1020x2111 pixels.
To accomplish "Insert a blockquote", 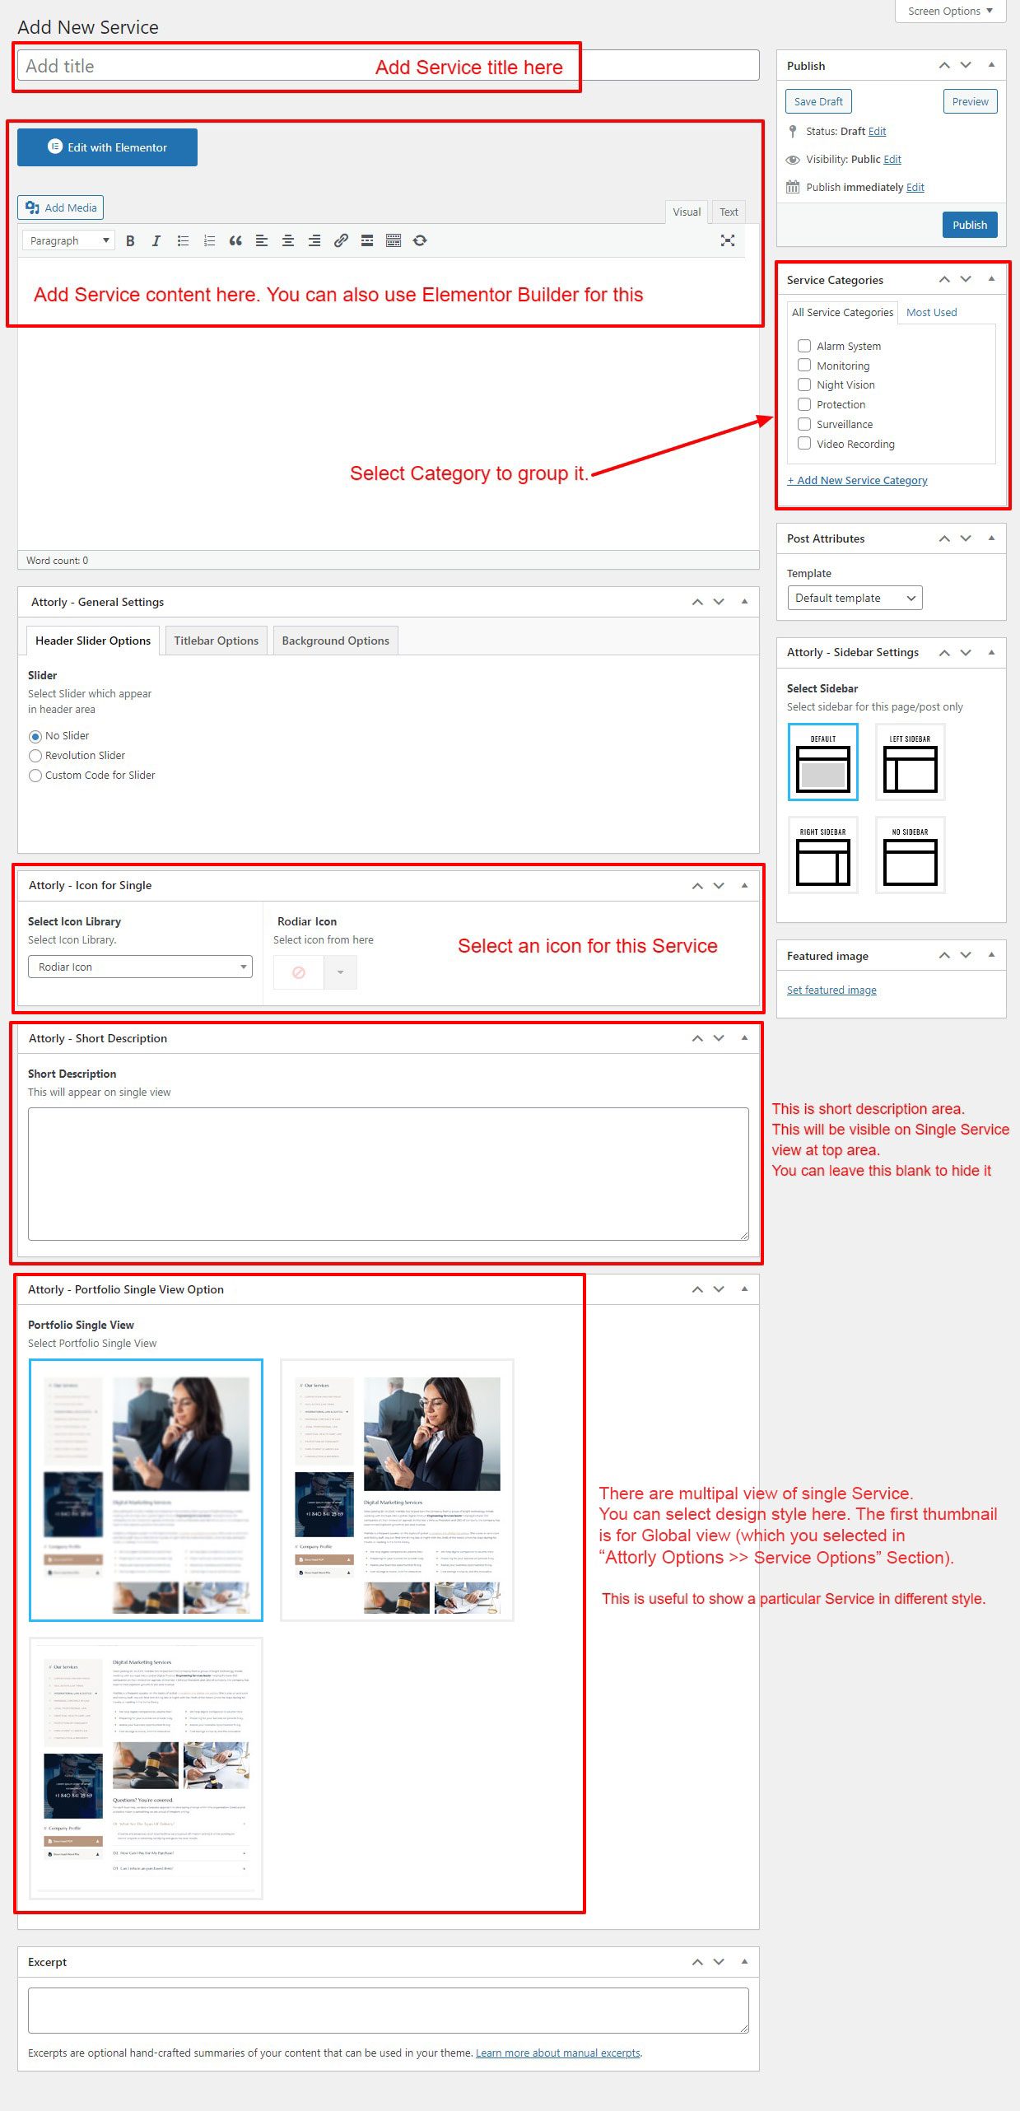I will click(235, 240).
